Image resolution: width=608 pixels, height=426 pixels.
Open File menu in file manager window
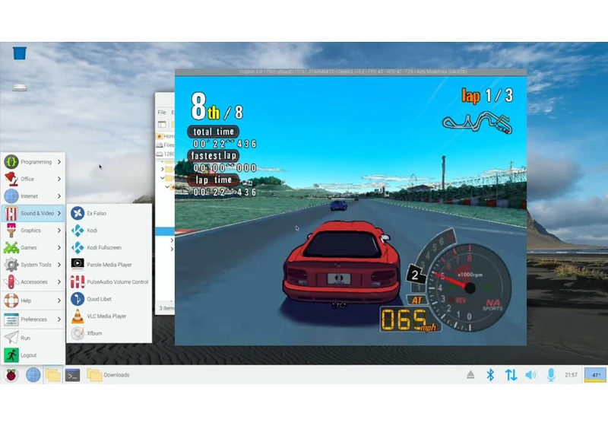(x=162, y=112)
